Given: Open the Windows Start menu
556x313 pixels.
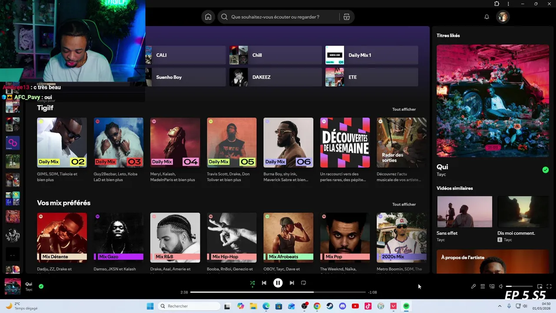Looking at the screenshot, I should pos(150,306).
